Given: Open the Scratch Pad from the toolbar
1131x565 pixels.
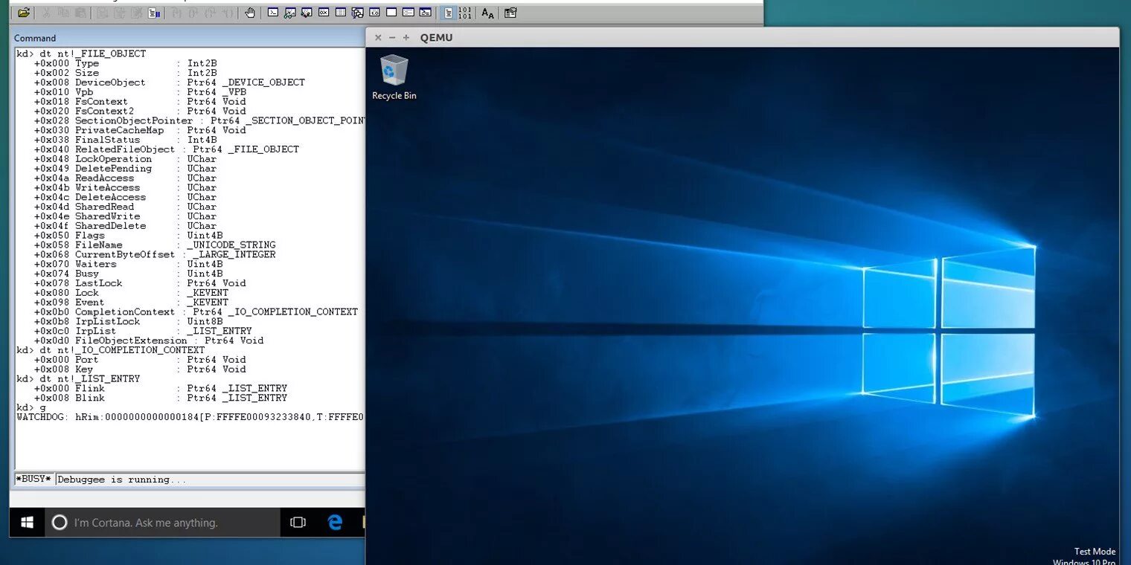Looking at the screenshot, I should (391, 13).
